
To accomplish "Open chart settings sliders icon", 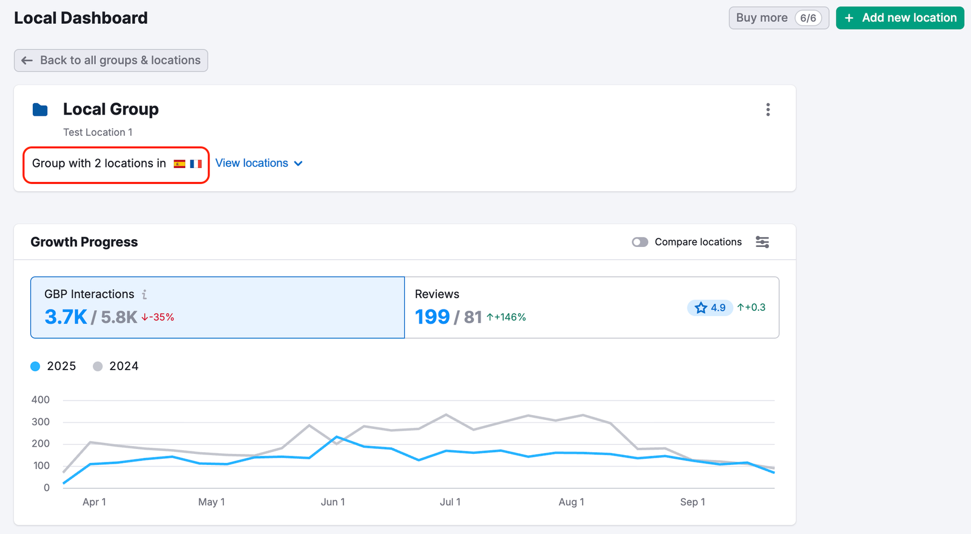I will tap(762, 242).
